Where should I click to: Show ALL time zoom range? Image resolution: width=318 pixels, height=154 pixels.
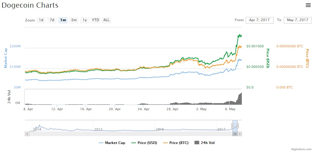point(107,20)
